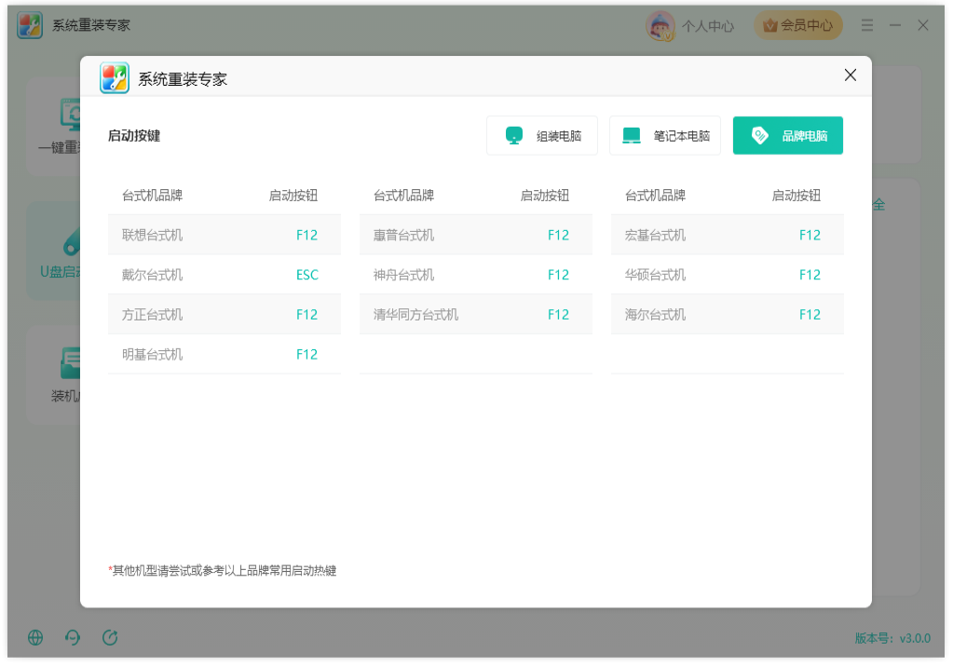Select the 品牌电脑 tab
Screen dimensions: 953x666
[x=788, y=135]
